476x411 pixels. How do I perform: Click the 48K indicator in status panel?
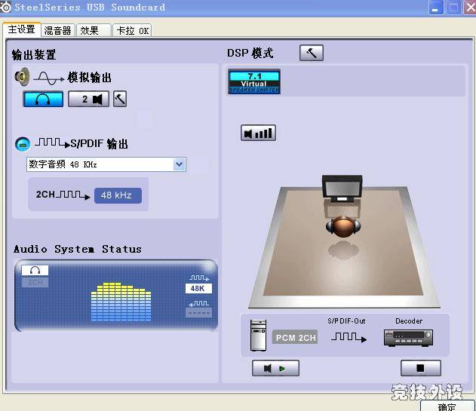pyautogui.click(x=198, y=288)
